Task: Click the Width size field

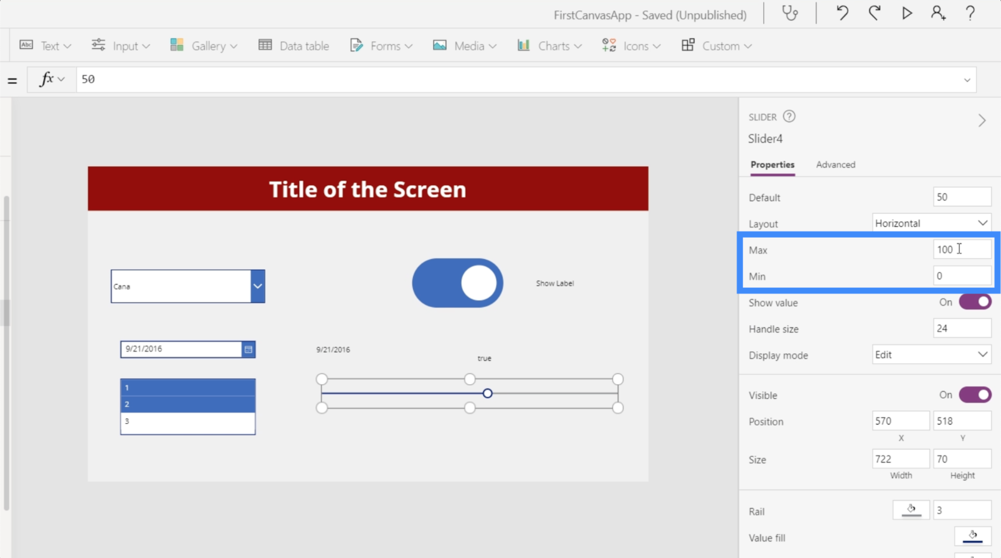Action: click(900, 459)
